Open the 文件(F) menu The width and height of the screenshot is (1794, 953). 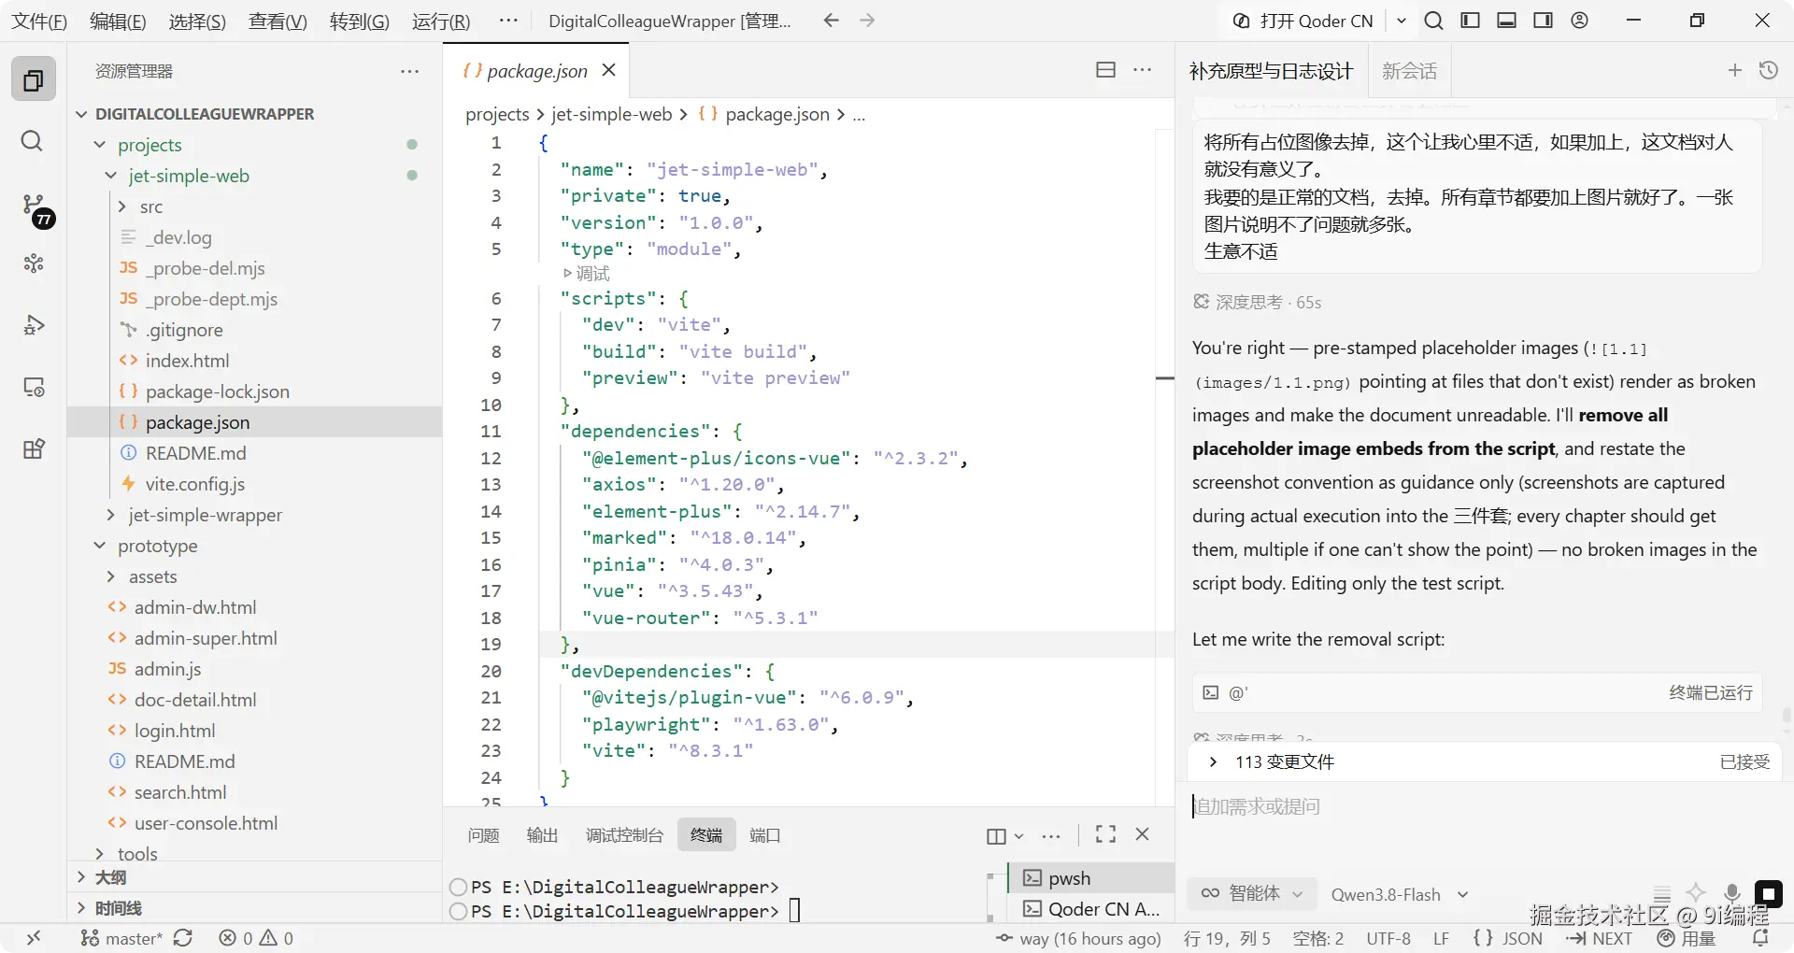(x=38, y=21)
